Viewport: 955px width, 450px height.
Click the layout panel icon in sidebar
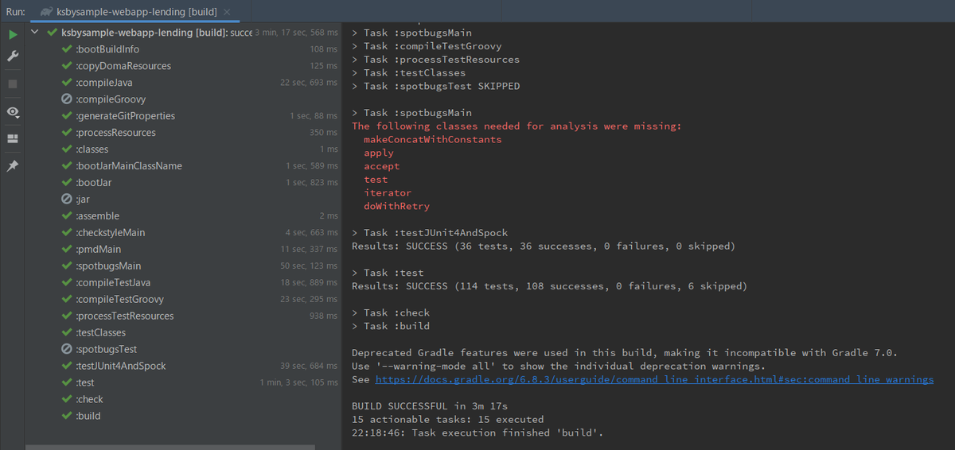tap(13, 139)
